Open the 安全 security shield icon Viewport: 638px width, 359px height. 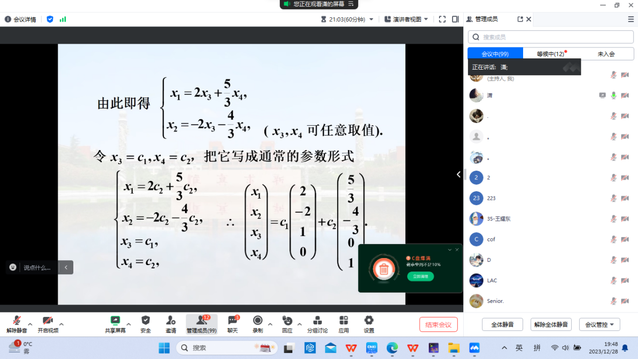click(x=146, y=321)
